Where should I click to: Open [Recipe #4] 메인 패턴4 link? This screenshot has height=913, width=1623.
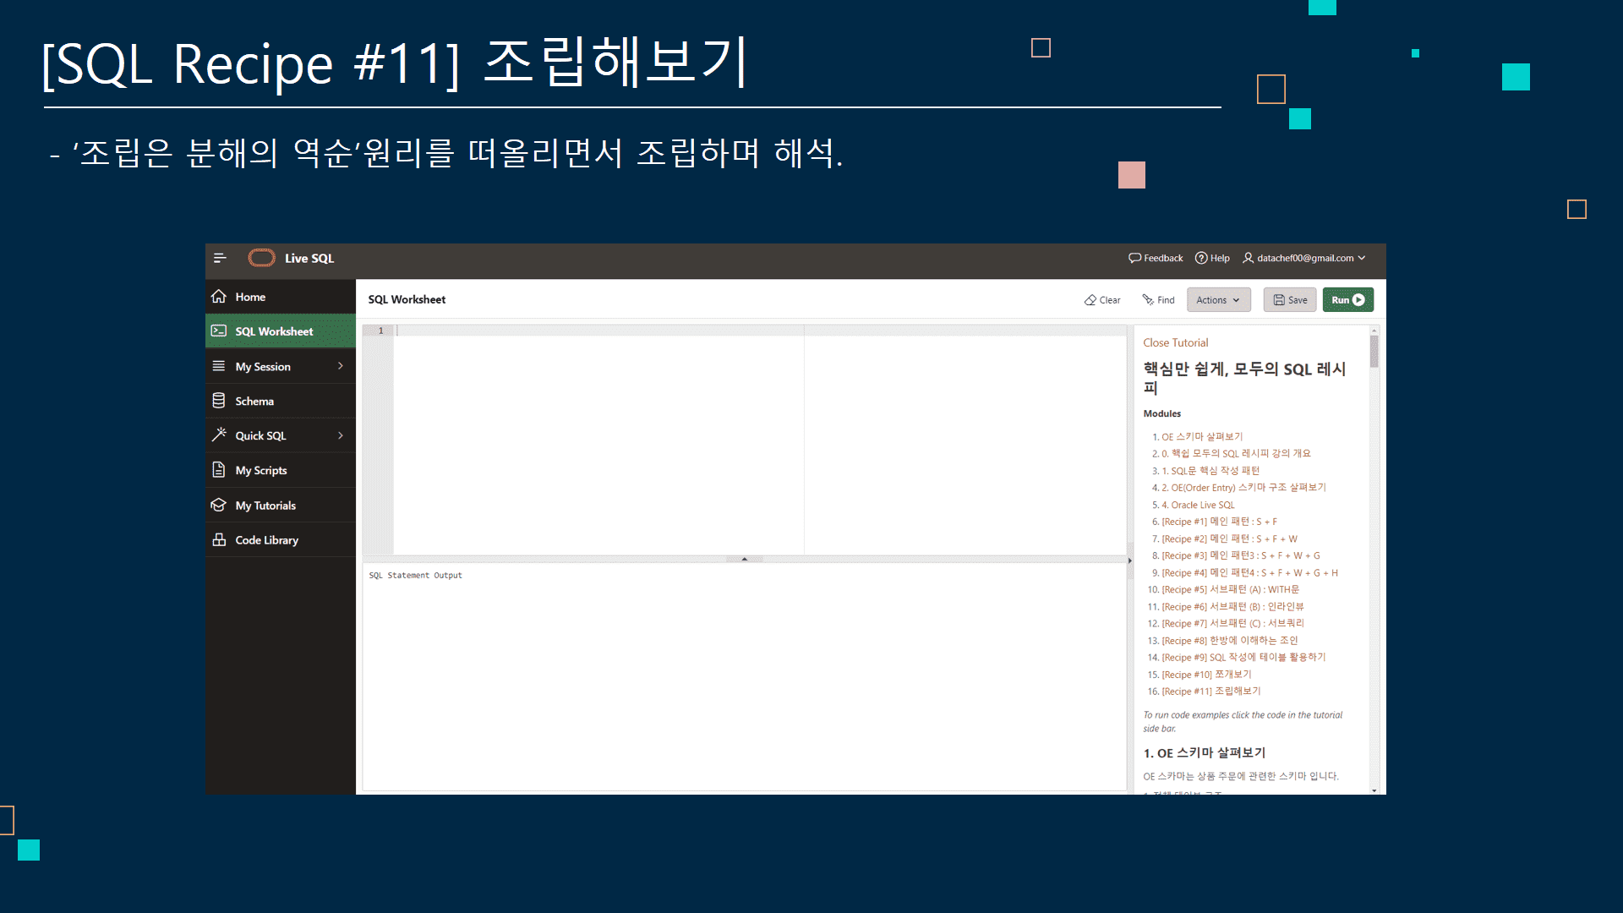pos(1249,572)
